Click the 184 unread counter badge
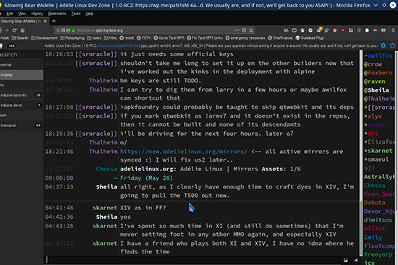Screen dimensions: 398x265 pos(11,46)
